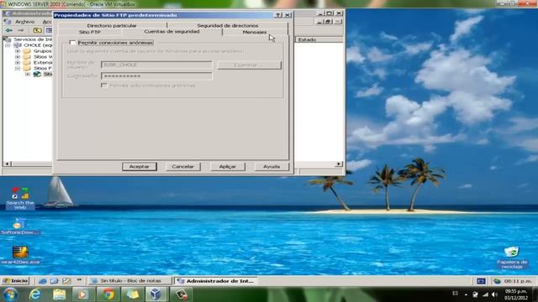
Task: Open Windows Media Player from the taskbar
Action: coord(82,294)
